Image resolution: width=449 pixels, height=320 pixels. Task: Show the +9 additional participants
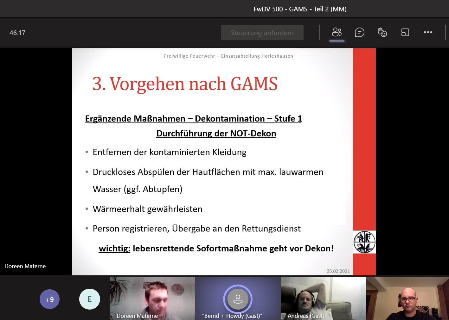pyautogui.click(x=49, y=299)
